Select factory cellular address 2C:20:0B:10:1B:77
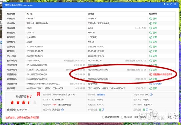Viewport: 181px width, 125px height. (x=35, y=51)
